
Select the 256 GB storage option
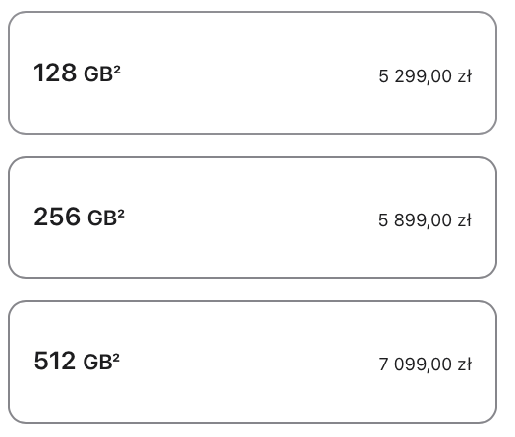[x=253, y=218]
